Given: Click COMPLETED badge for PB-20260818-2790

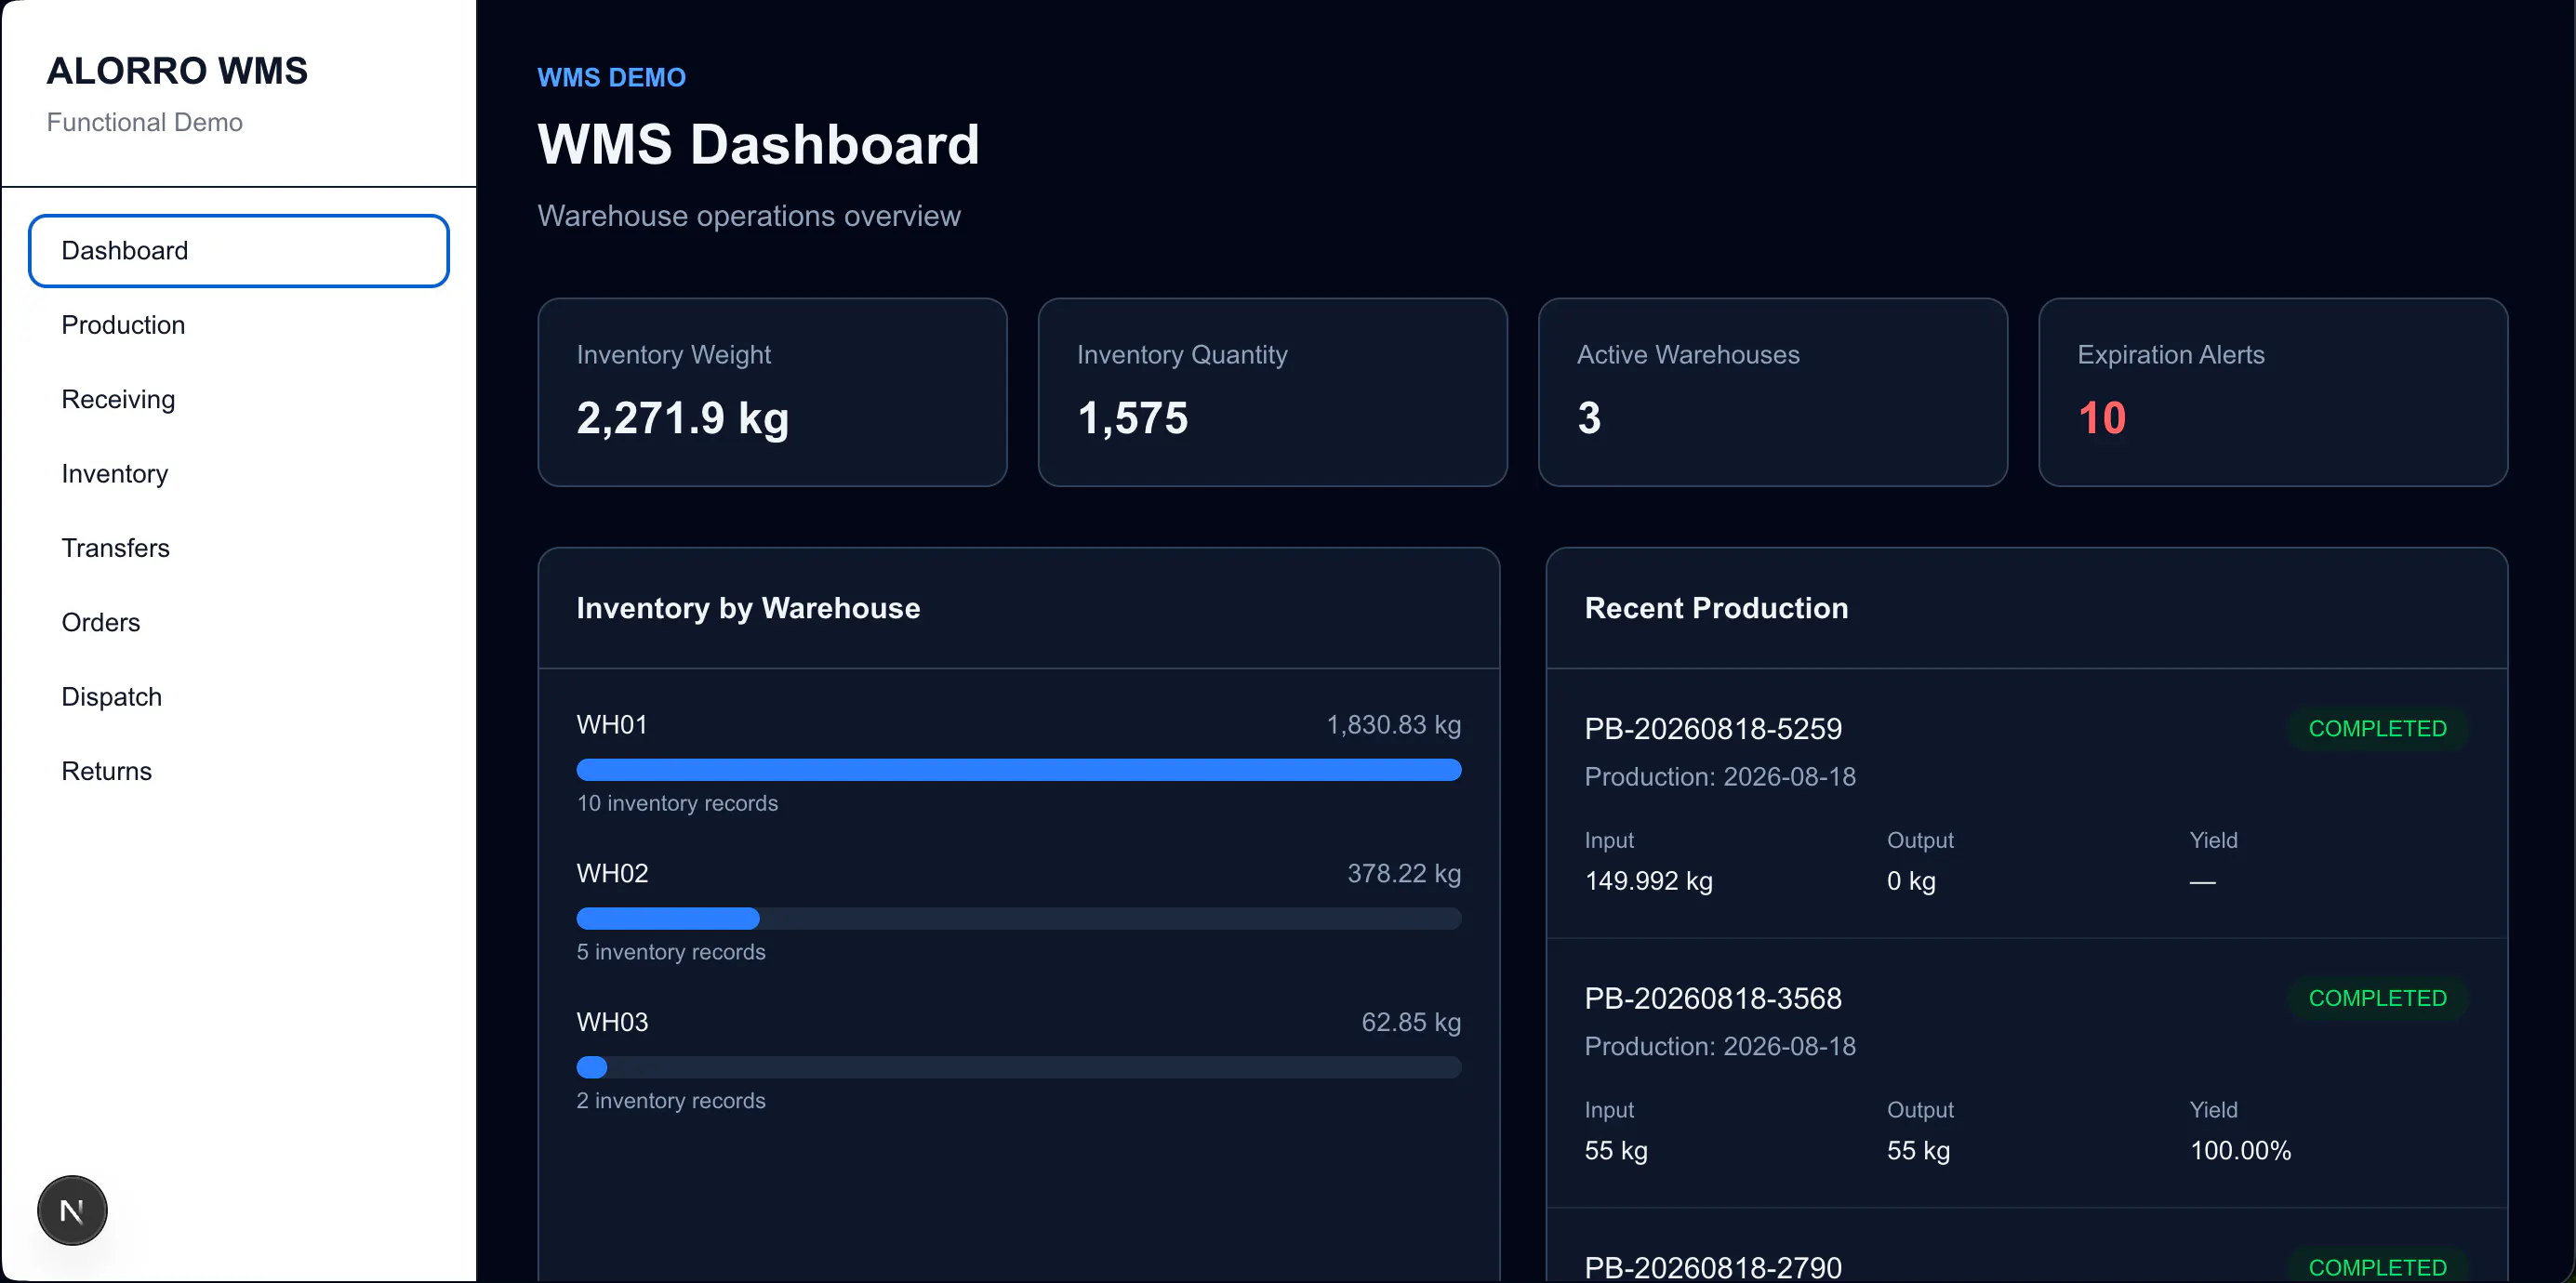Looking at the screenshot, I should 2377,1266.
